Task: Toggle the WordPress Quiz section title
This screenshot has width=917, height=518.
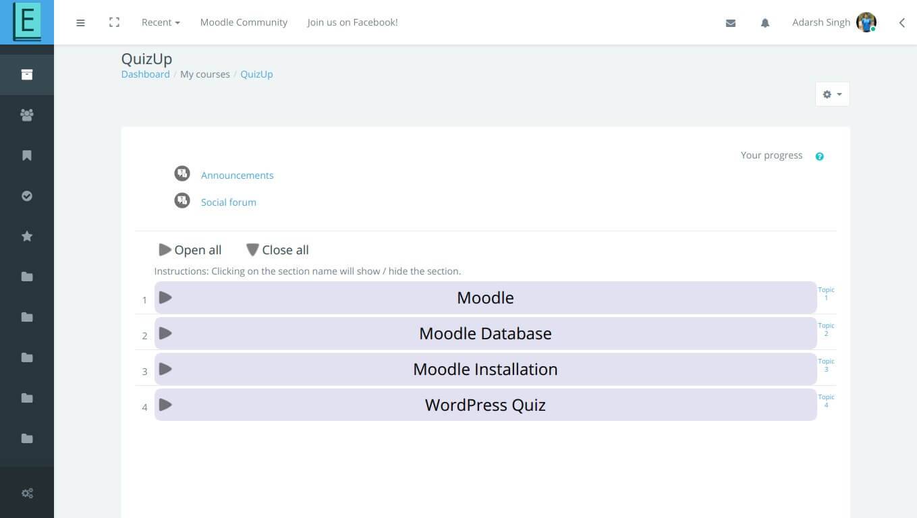Action: [485, 405]
